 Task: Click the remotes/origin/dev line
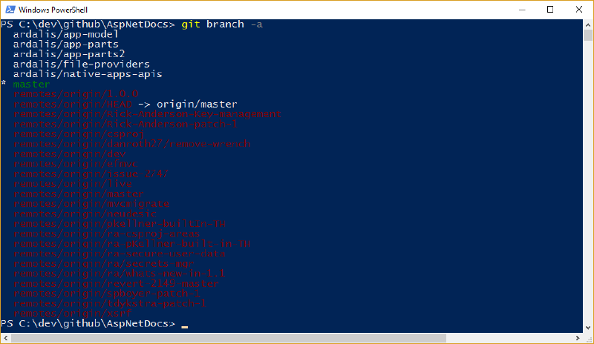[69, 154]
